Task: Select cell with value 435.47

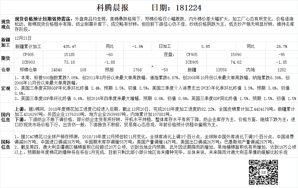Action: [69, 46]
